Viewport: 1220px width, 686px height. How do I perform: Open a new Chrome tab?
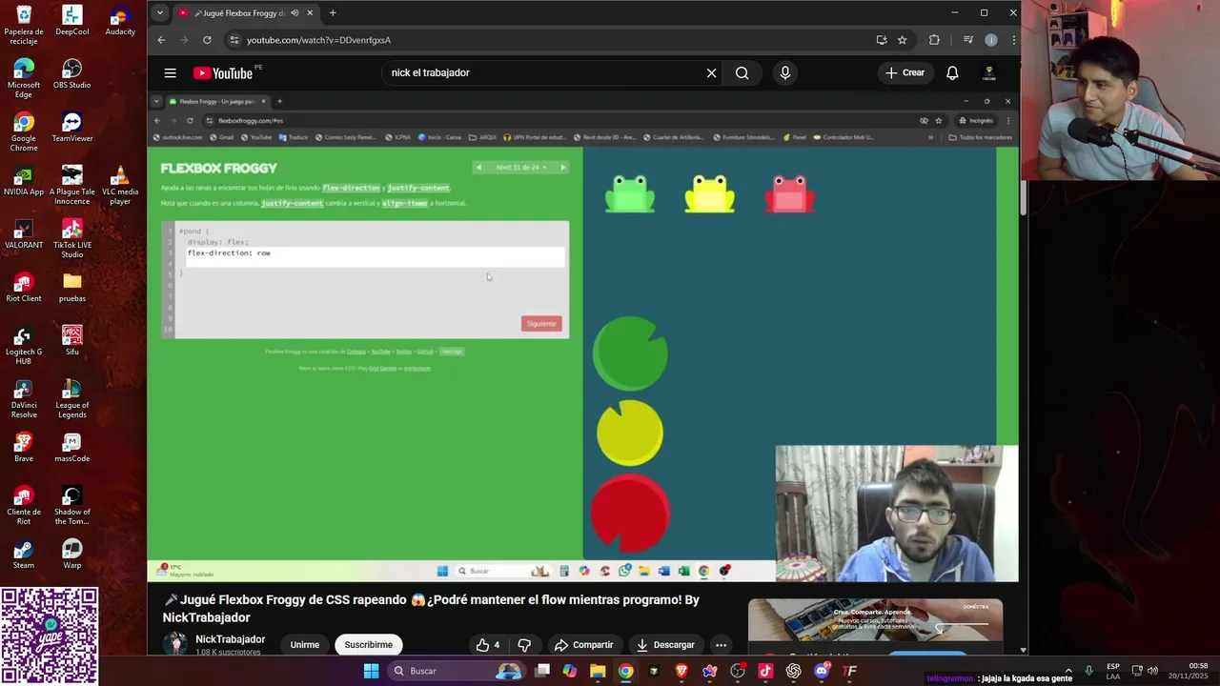pos(333,13)
